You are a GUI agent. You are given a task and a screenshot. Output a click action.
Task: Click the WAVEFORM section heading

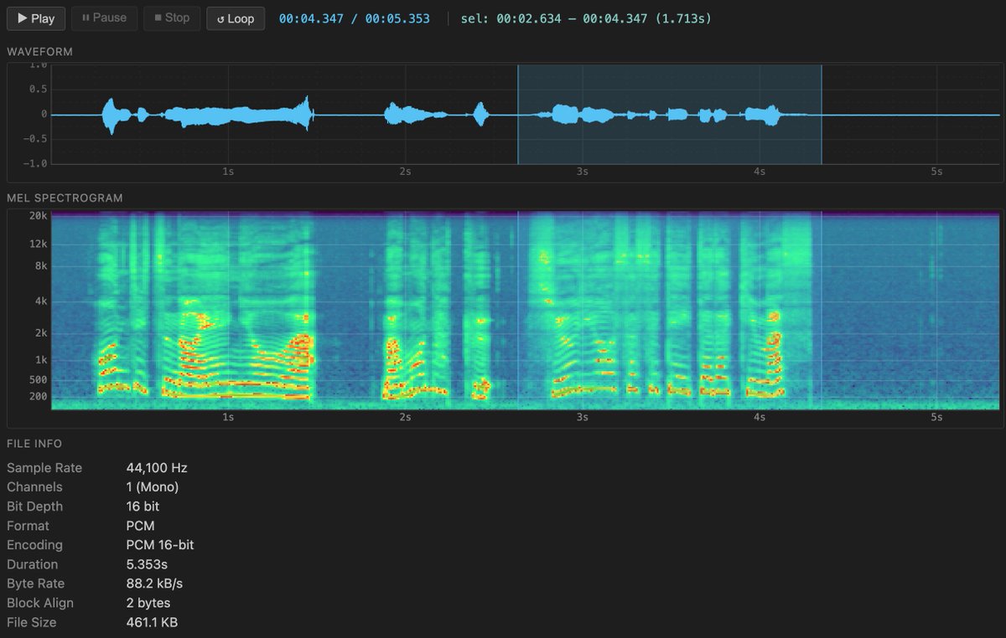tap(39, 52)
